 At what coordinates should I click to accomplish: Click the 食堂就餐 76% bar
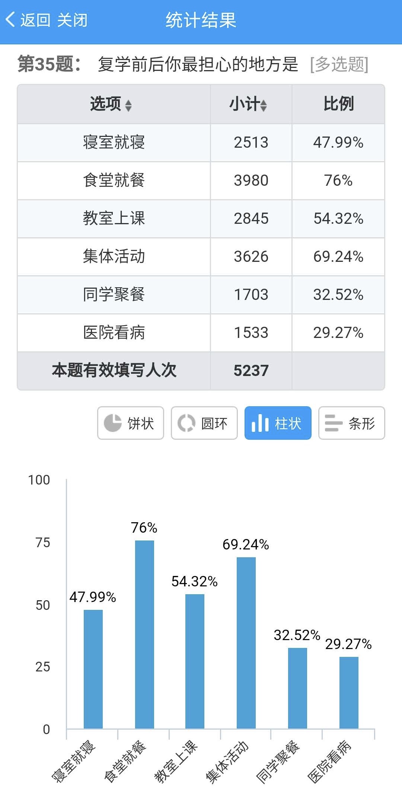point(144,634)
